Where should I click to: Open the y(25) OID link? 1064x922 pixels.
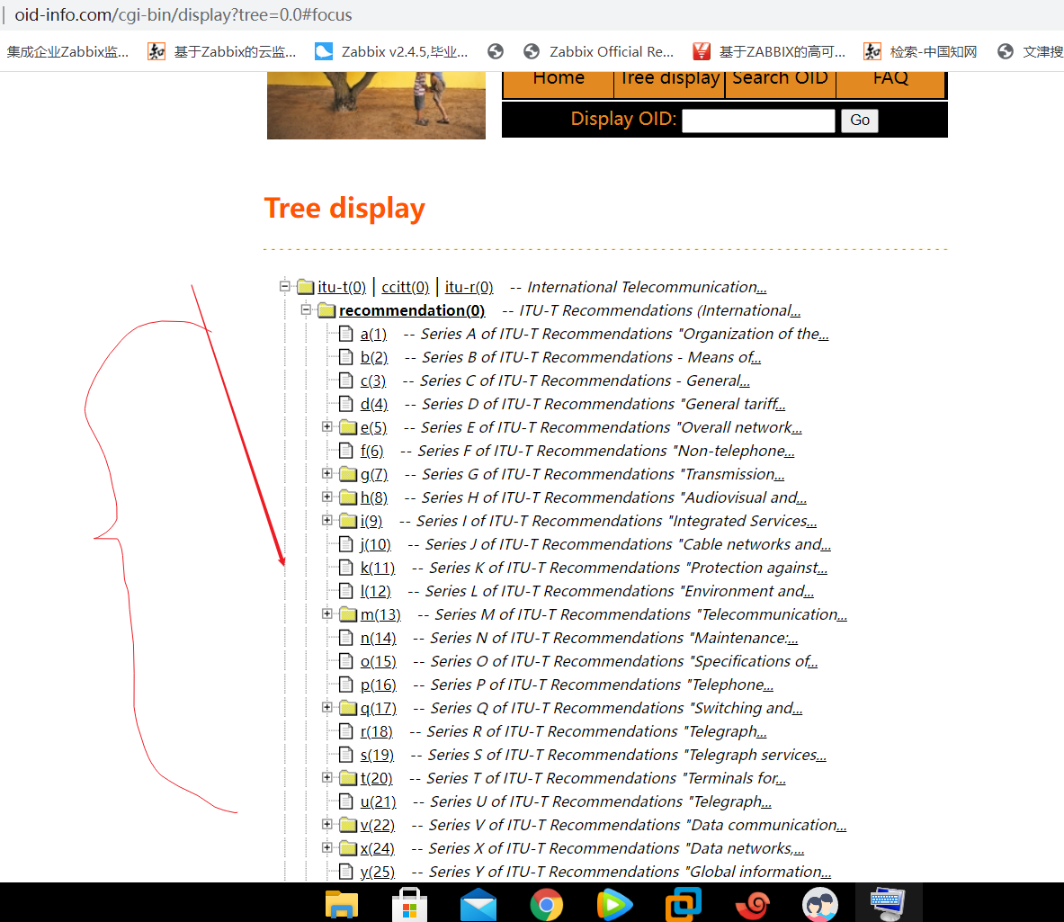[x=377, y=872]
